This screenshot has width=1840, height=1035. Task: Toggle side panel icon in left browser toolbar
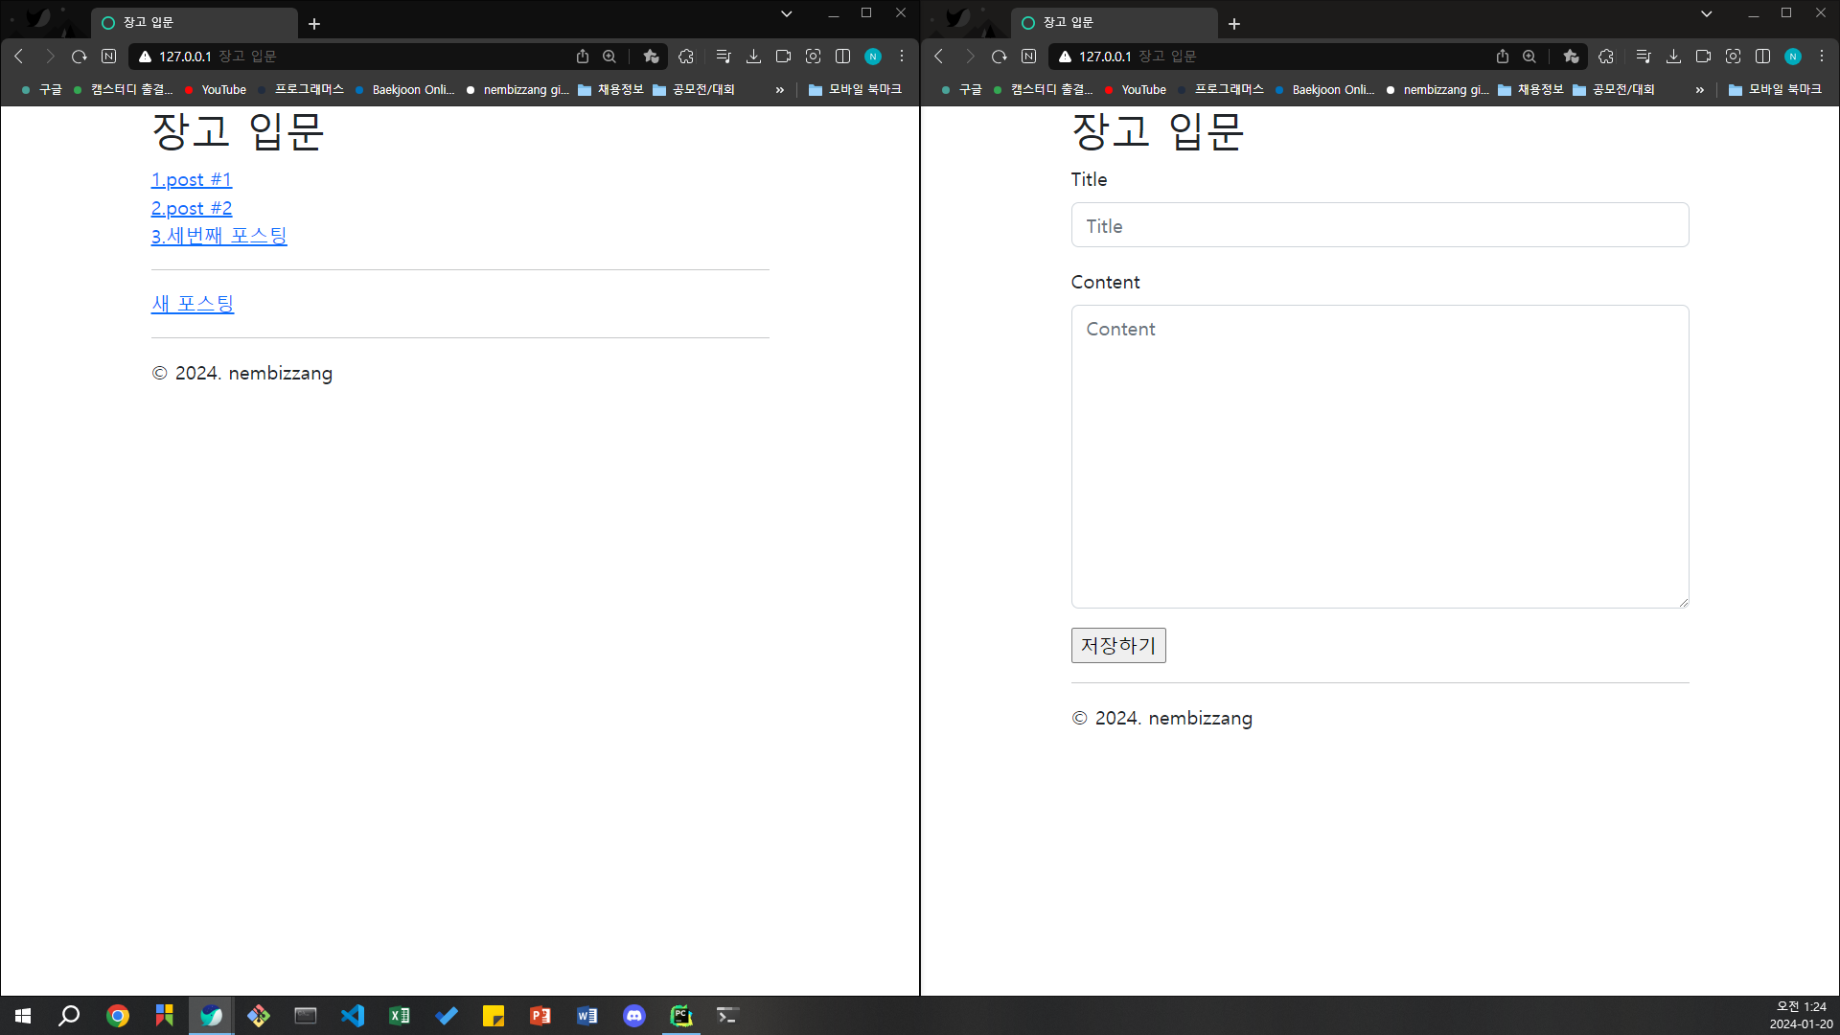click(x=842, y=57)
